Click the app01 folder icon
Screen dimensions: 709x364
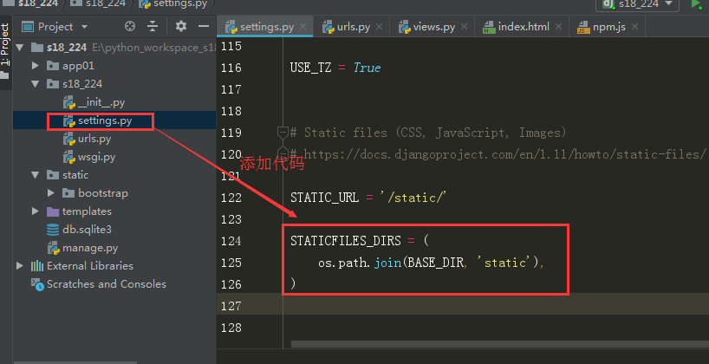click(x=53, y=66)
